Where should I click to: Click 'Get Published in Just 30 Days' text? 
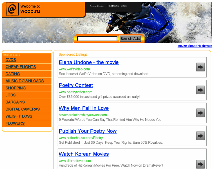(111, 143)
